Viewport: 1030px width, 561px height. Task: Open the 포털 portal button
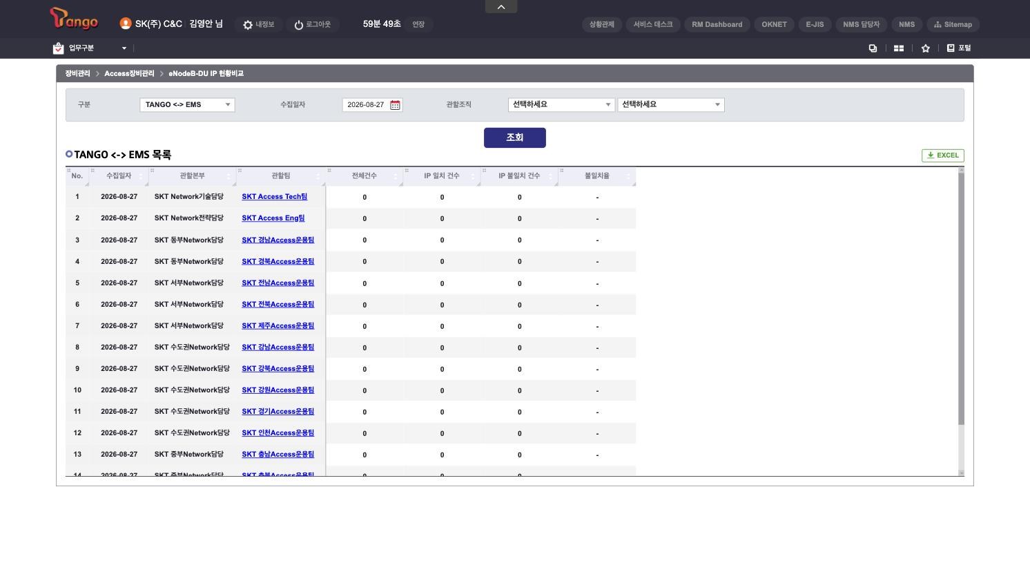click(959, 48)
